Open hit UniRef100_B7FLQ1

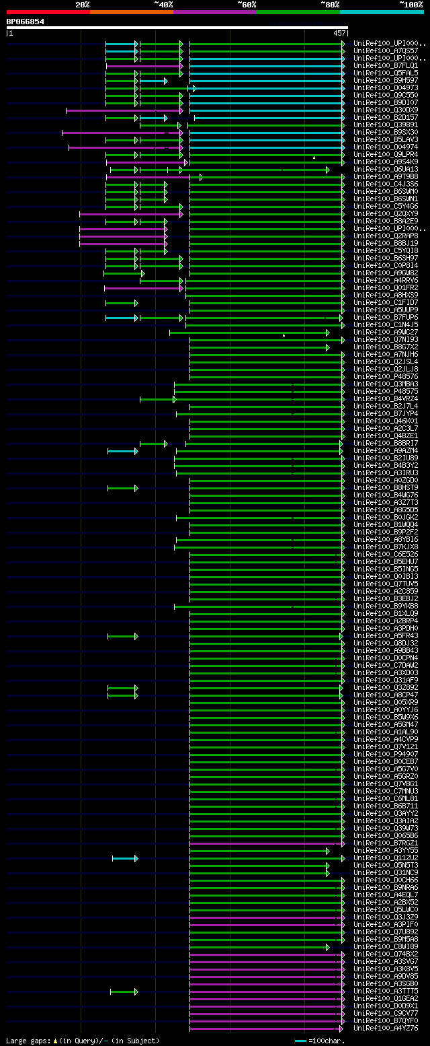(386, 65)
